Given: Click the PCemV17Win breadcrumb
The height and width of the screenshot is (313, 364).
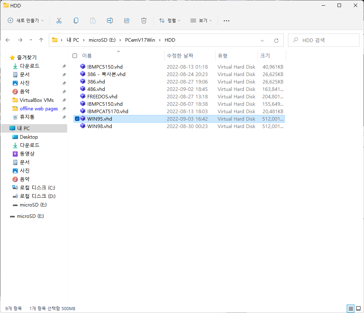Looking at the screenshot, I should coord(140,40).
